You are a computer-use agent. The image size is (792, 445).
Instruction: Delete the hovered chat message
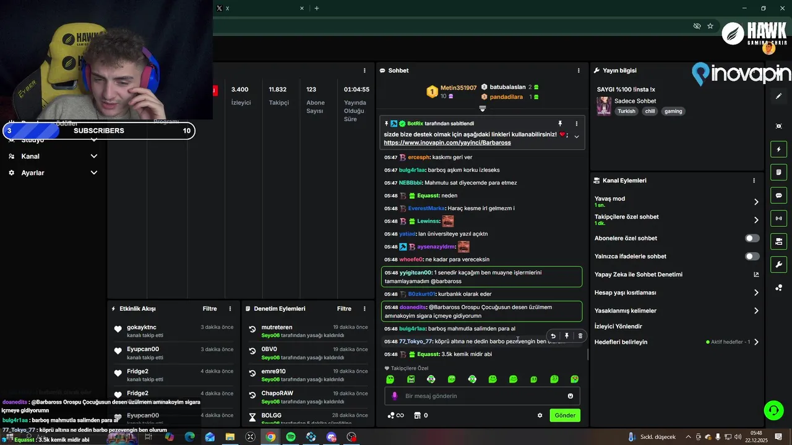tap(580, 336)
